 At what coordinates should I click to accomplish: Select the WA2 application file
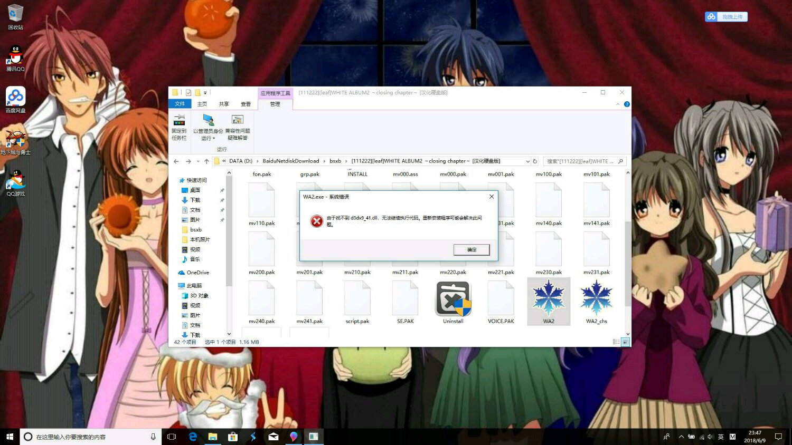point(549,301)
